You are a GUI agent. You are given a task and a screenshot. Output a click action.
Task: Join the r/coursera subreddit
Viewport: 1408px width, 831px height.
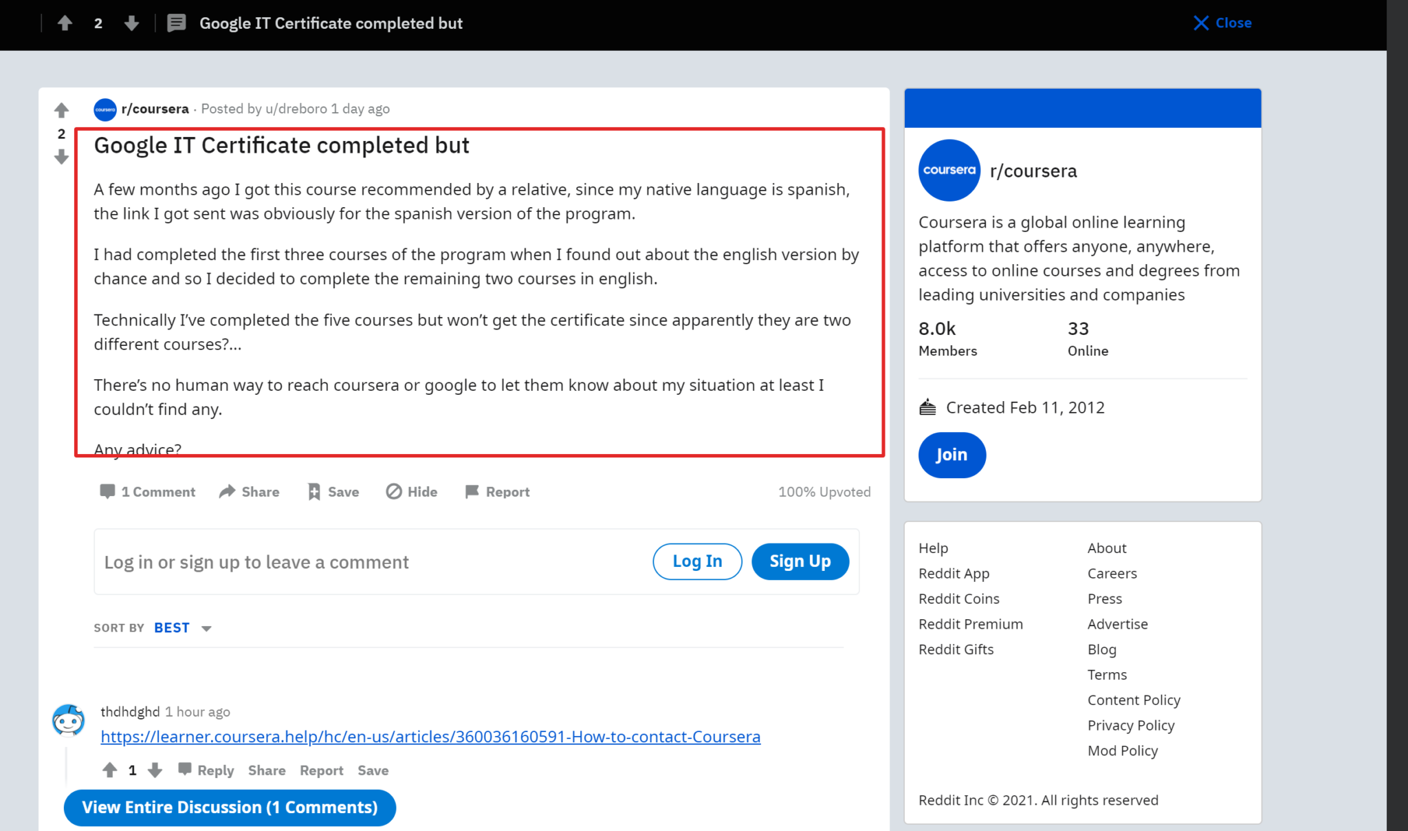pos(951,455)
